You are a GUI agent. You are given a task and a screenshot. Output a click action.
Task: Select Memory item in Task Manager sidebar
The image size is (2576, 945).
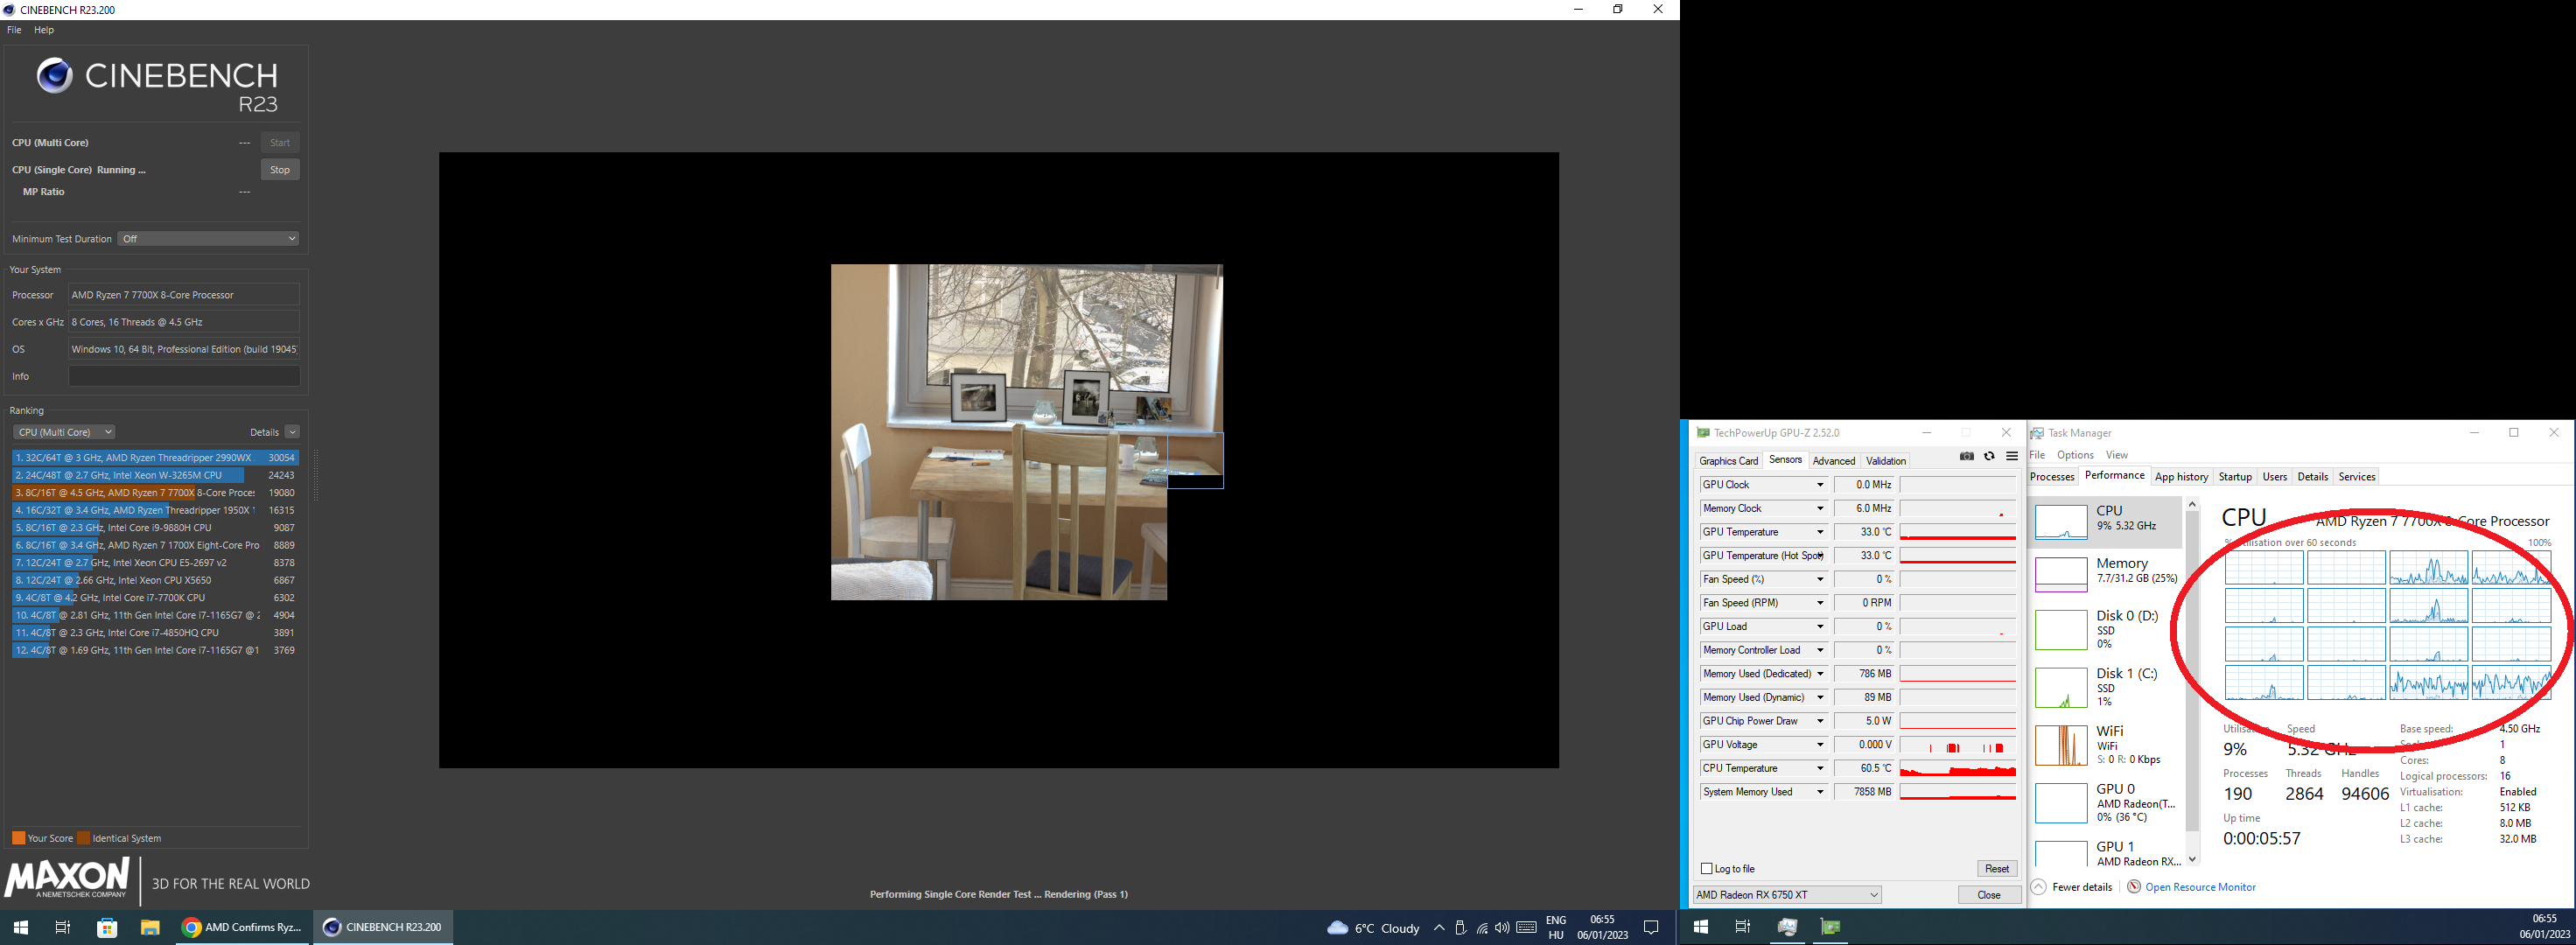pyautogui.click(x=2107, y=573)
